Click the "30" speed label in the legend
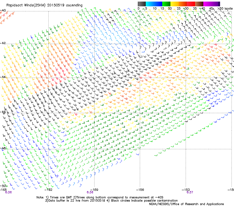The width and height of the screenshot is (234, 206). pos(187,9)
